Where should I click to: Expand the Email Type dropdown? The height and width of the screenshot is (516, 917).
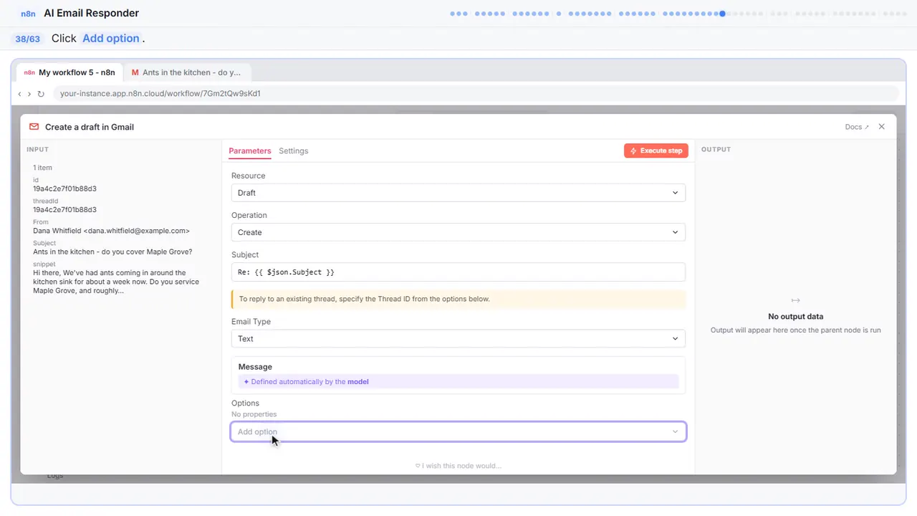coord(458,338)
